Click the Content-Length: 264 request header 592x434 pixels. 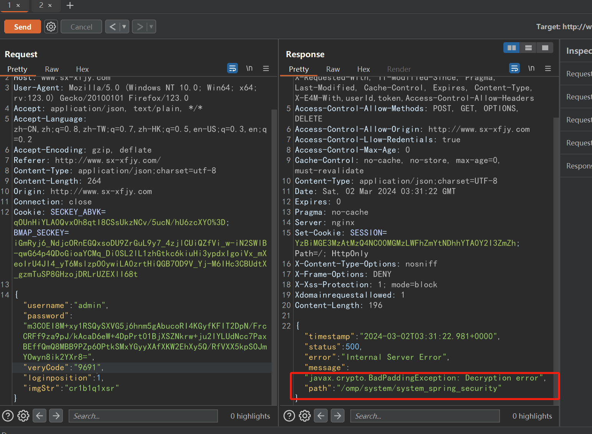pyautogui.click(x=58, y=181)
